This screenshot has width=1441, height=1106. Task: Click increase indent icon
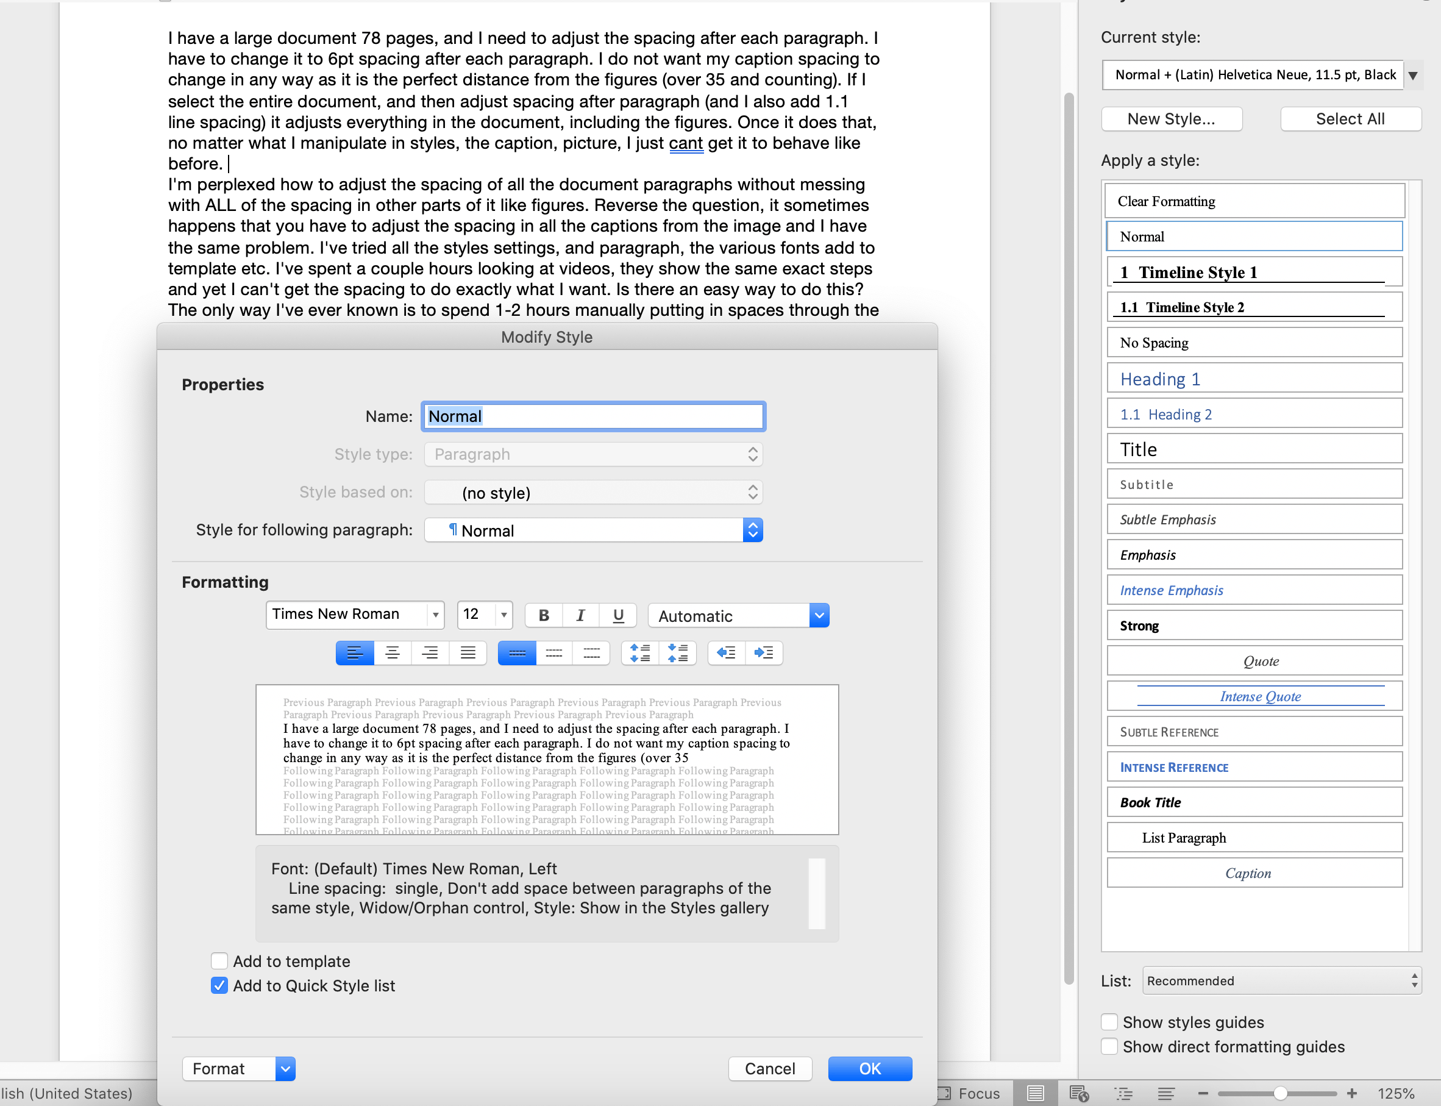coord(764,653)
